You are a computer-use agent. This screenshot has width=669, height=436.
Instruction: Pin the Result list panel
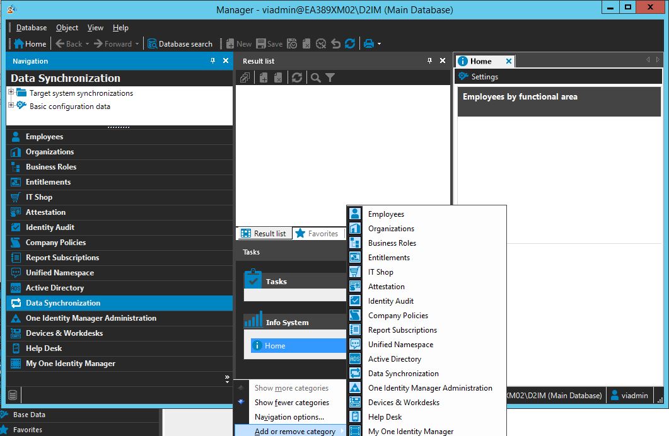[429, 61]
